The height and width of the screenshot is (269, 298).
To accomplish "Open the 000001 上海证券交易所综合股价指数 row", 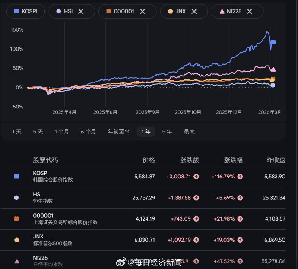I will coord(143,218).
